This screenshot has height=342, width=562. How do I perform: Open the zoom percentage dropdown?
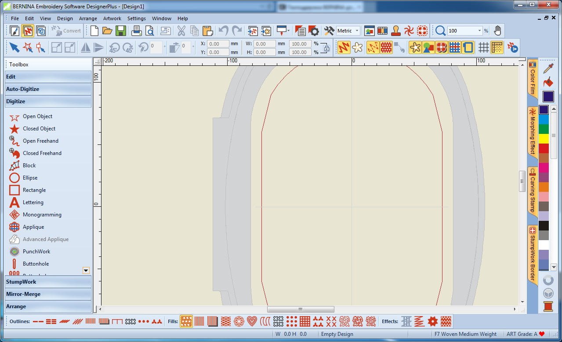(479, 31)
